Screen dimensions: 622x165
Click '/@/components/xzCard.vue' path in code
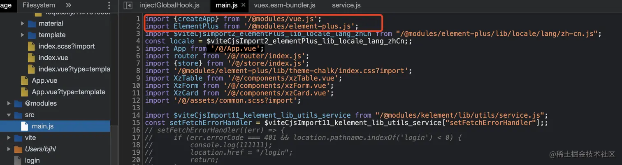(279, 93)
